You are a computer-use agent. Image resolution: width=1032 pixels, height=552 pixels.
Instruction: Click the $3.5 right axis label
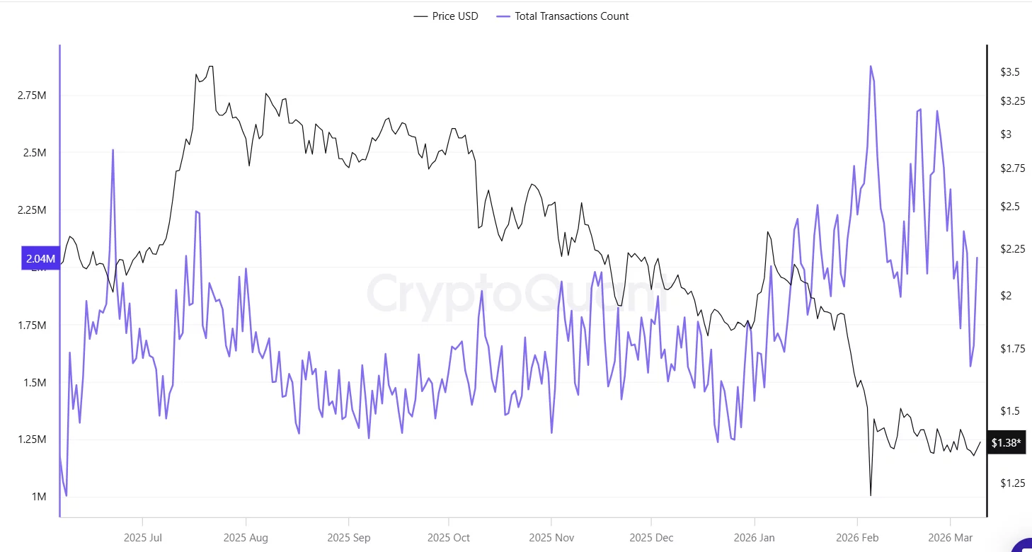(1009, 72)
